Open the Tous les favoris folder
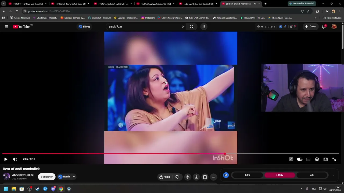Image resolution: width=344 pixels, height=193 pixels. [x=332, y=18]
